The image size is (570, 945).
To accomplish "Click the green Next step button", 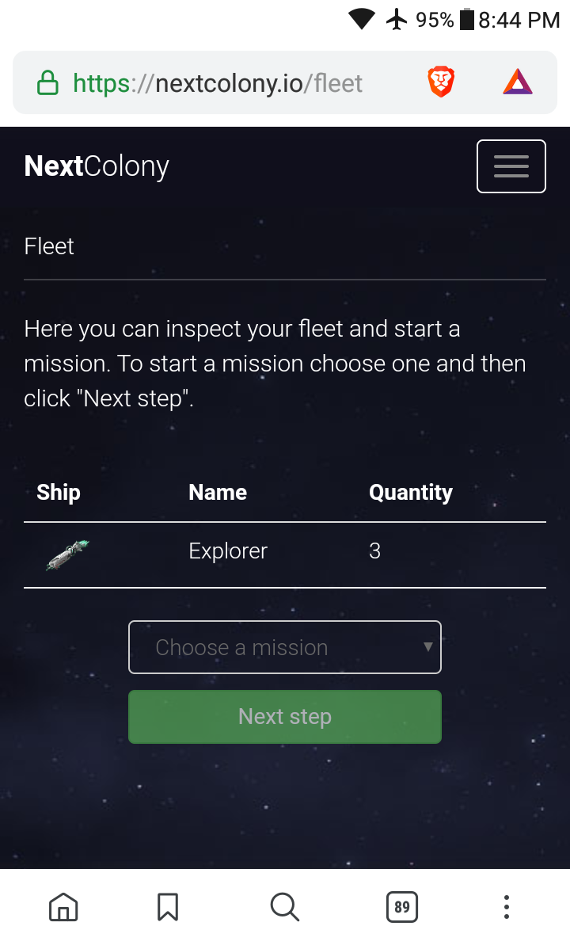I will pos(285,717).
